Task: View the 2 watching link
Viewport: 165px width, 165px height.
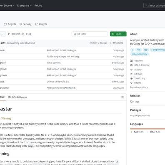Action: (x=140, y=78)
